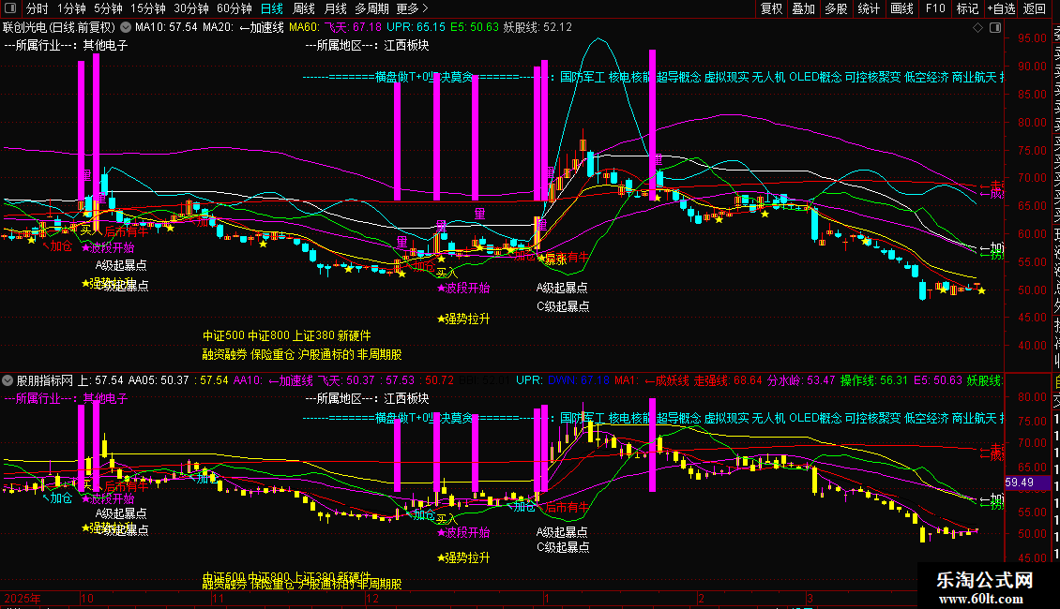
Task: Click ★强势拉升 signal label in main chart
Action: [x=463, y=319]
